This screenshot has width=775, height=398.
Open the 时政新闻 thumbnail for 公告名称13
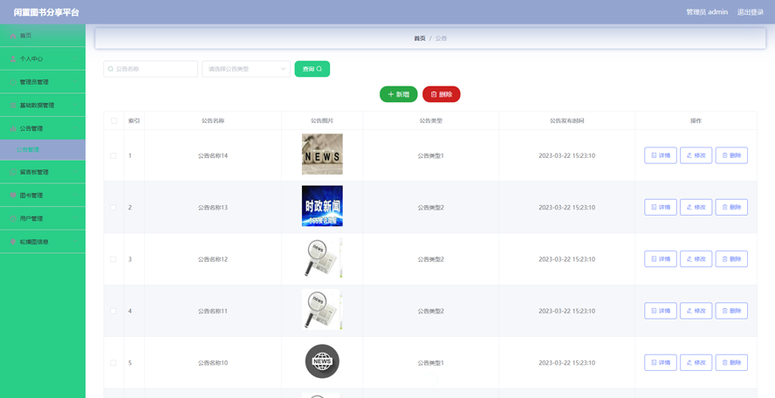[x=322, y=206]
